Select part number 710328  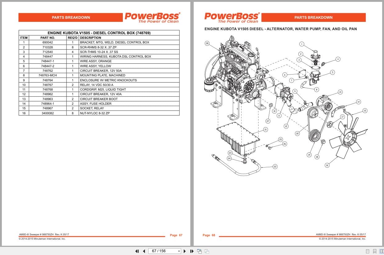(x=47, y=47)
